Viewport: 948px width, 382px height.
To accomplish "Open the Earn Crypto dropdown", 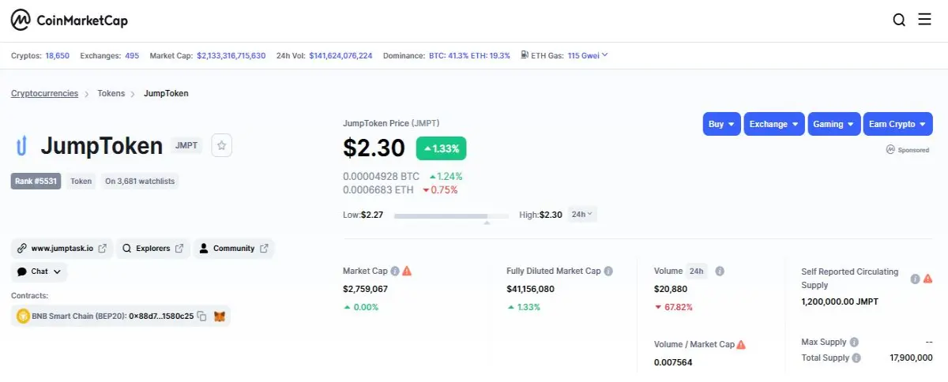I will pos(897,124).
